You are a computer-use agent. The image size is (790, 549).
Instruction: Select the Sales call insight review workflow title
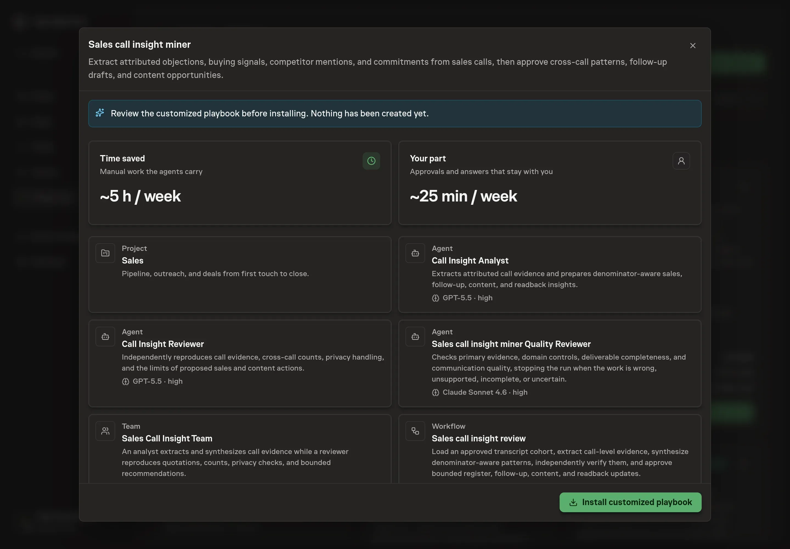click(x=479, y=438)
